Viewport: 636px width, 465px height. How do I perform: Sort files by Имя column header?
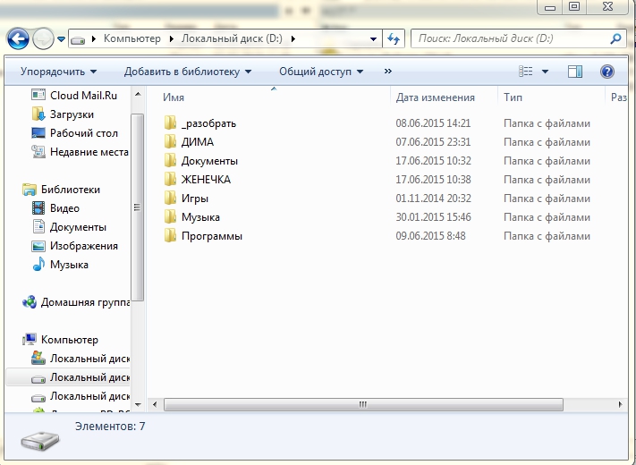(x=174, y=97)
